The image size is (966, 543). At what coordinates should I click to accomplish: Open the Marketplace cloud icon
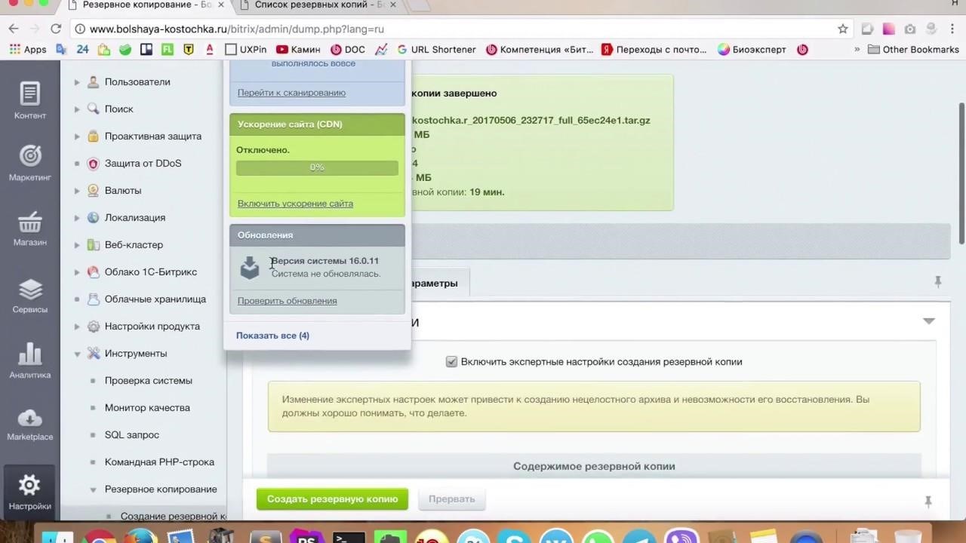(30, 418)
